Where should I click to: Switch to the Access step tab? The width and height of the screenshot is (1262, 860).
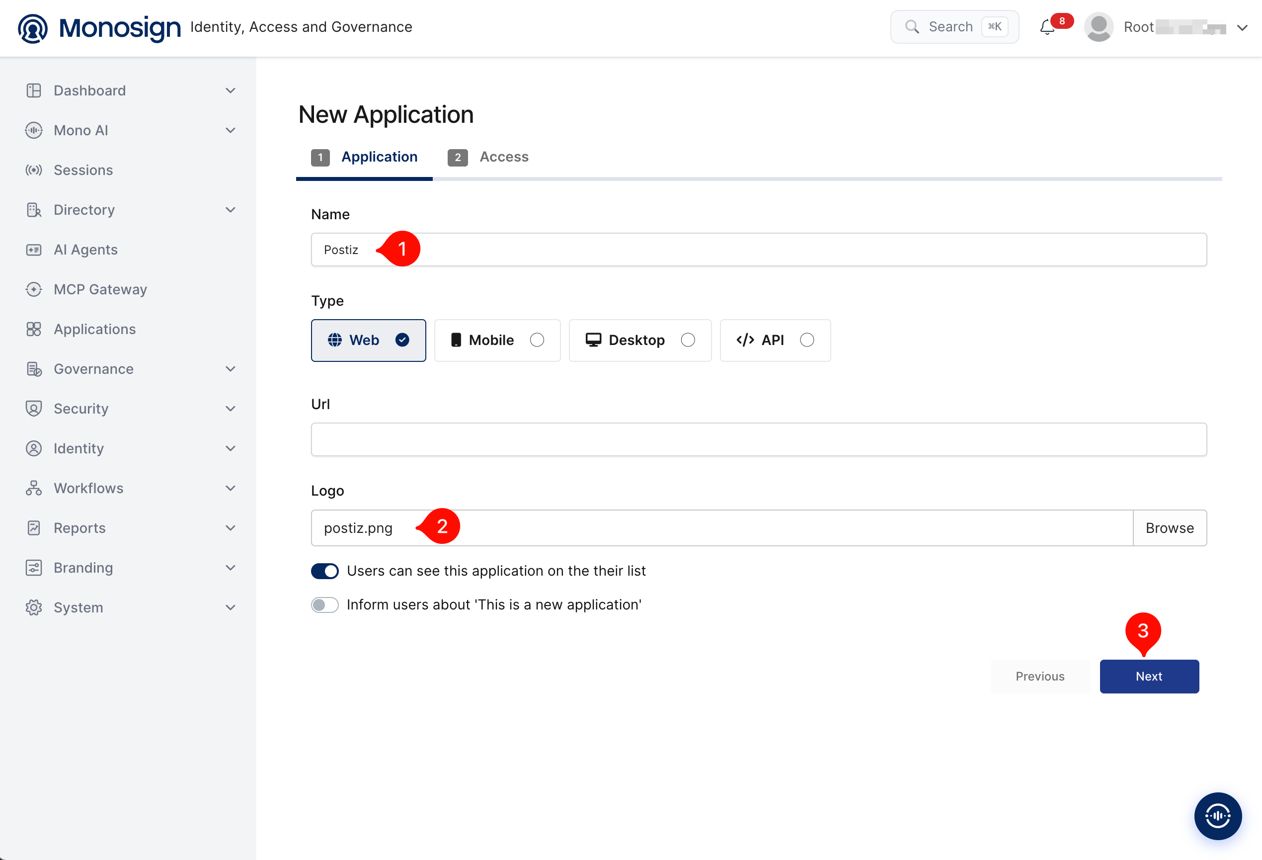tap(488, 157)
